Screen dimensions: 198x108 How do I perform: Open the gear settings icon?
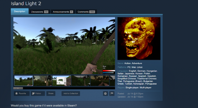point(105,93)
